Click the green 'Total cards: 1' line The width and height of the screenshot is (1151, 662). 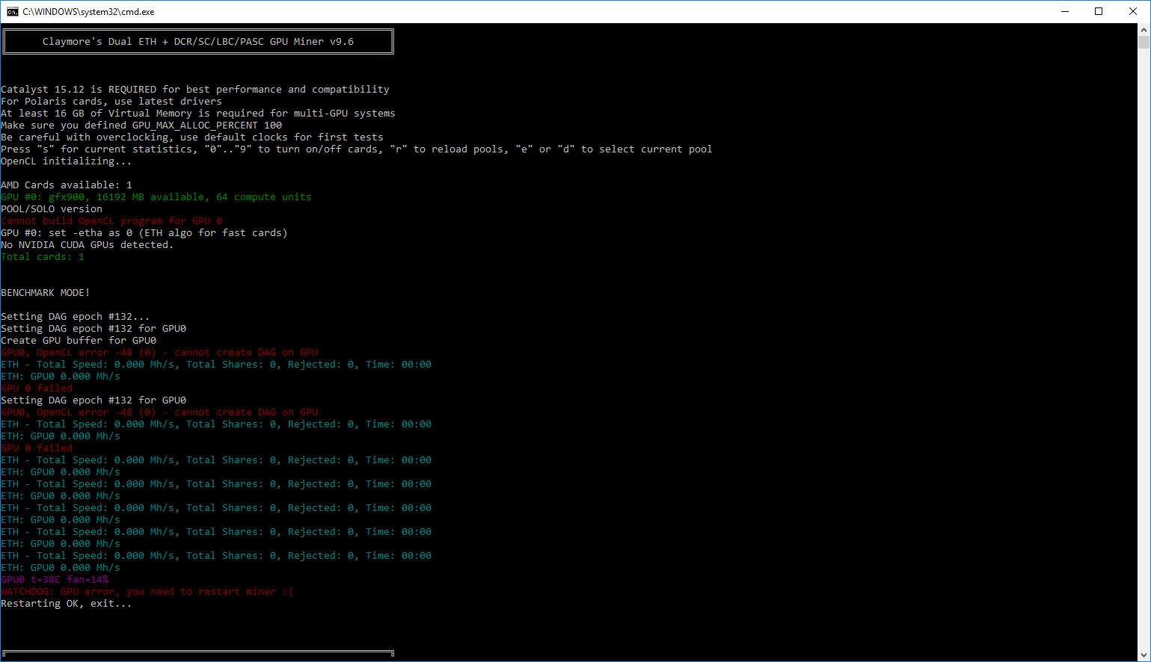point(43,257)
